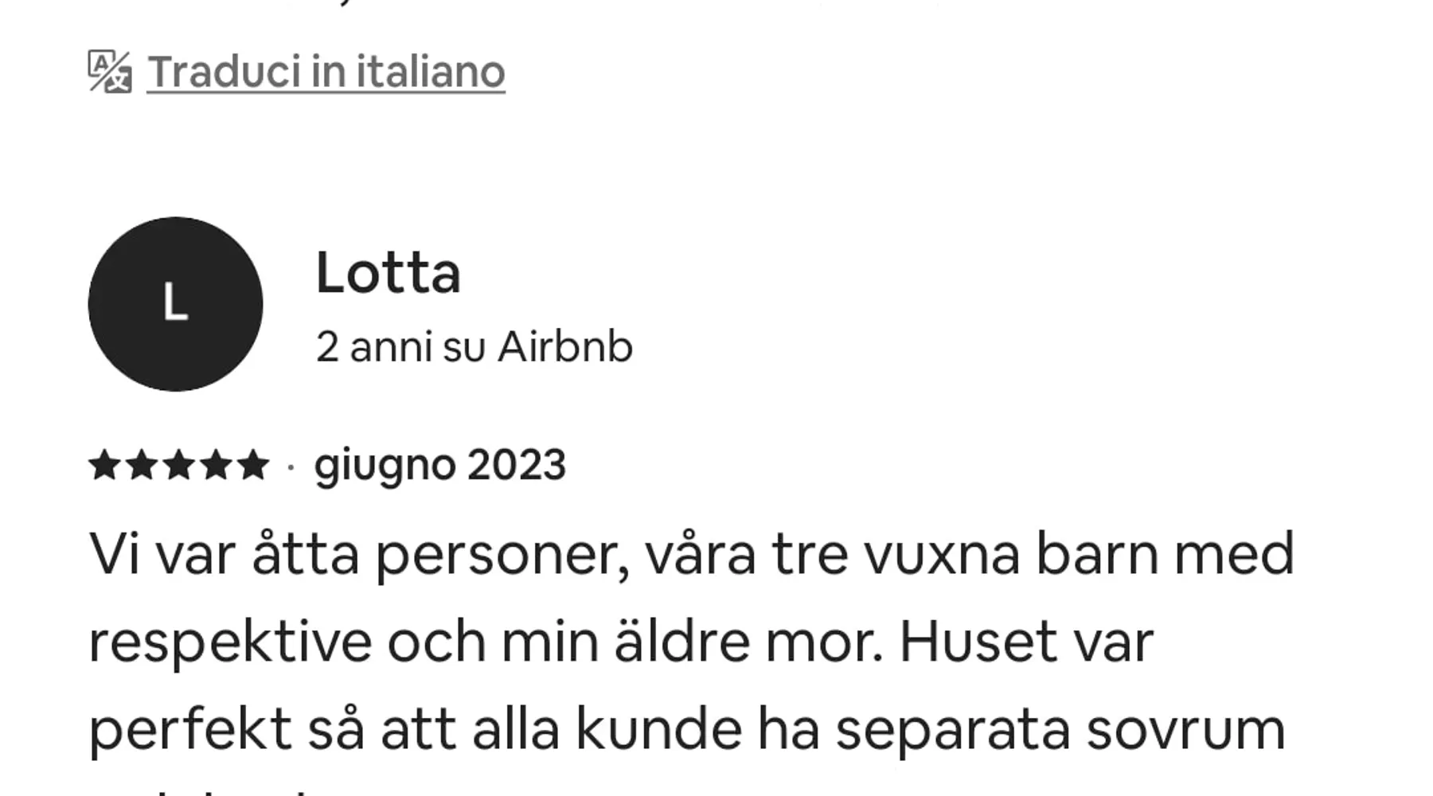This screenshot has width=1433, height=796.
Task: Click the word Airbnb under Lotta
Action: coord(565,347)
